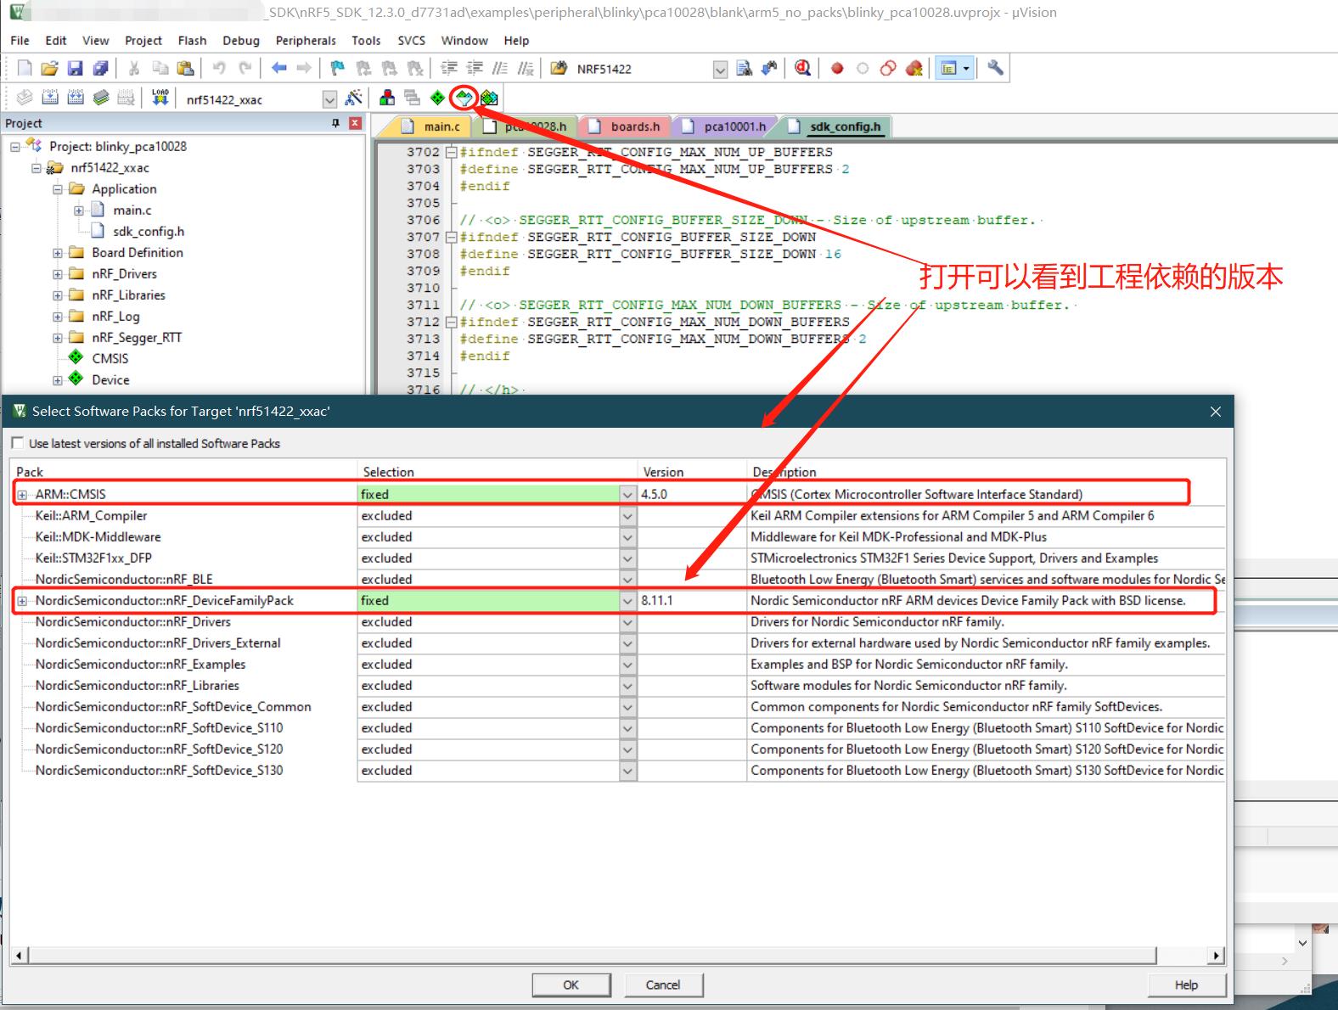This screenshot has width=1338, height=1010.
Task: Open the Flash menu
Action: click(x=192, y=40)
